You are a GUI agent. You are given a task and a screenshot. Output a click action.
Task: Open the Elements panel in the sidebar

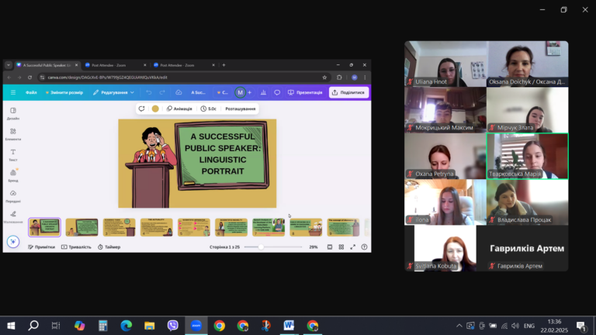point(13,134)
